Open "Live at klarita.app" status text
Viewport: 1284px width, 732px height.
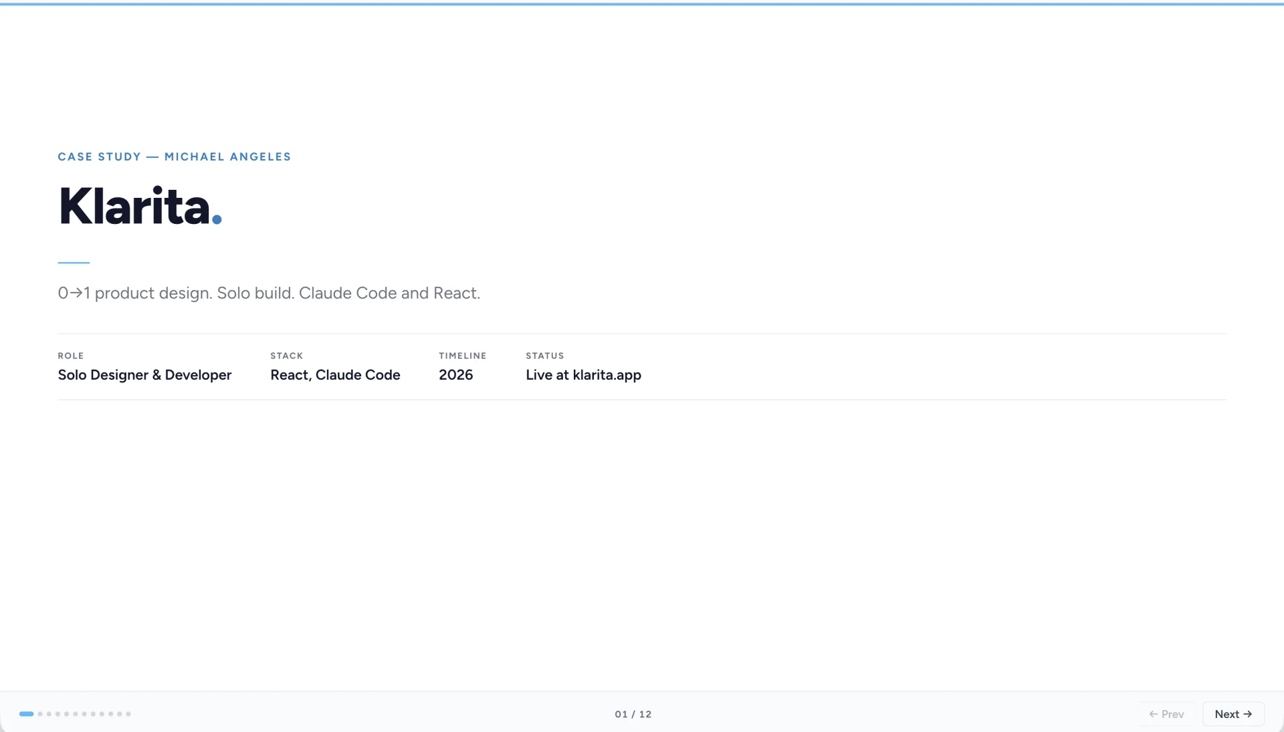(x=583, y=375)
